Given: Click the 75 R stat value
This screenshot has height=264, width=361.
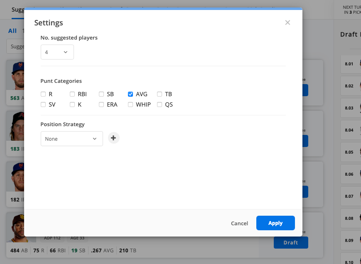Looking at the screenshot, I should click(39, 250).
